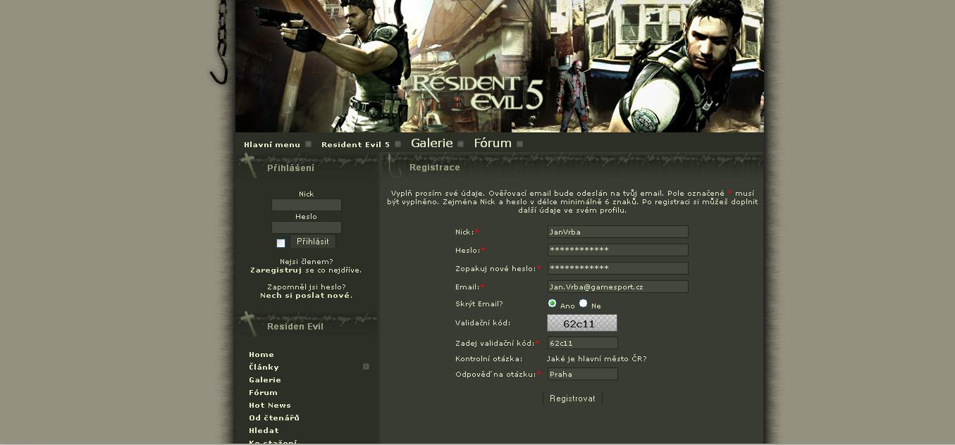Click the square marker beside Hlavní menu
Viewport: 955px width, 445px height.
click(x=308, y=144)
